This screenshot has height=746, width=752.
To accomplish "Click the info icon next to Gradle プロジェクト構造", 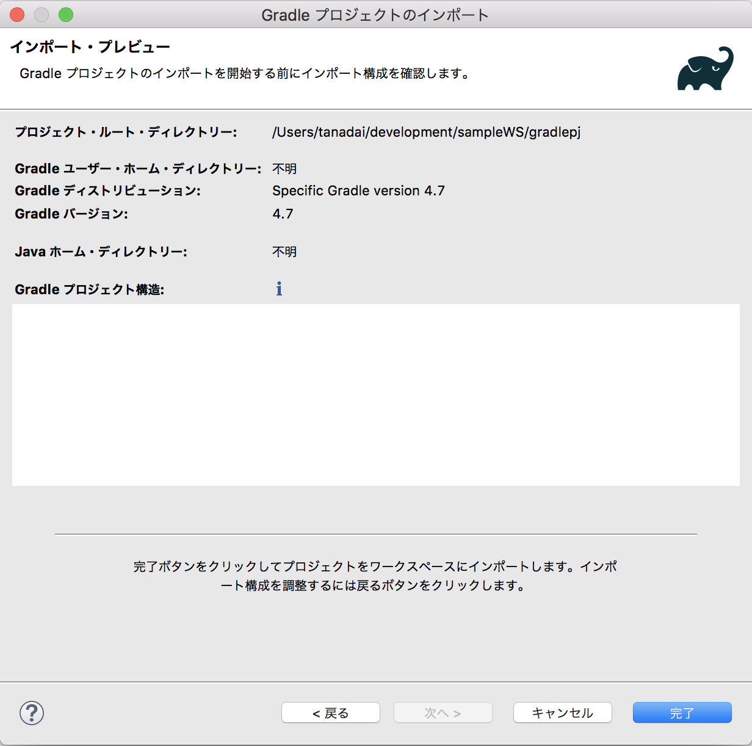I will coord(279,288).
